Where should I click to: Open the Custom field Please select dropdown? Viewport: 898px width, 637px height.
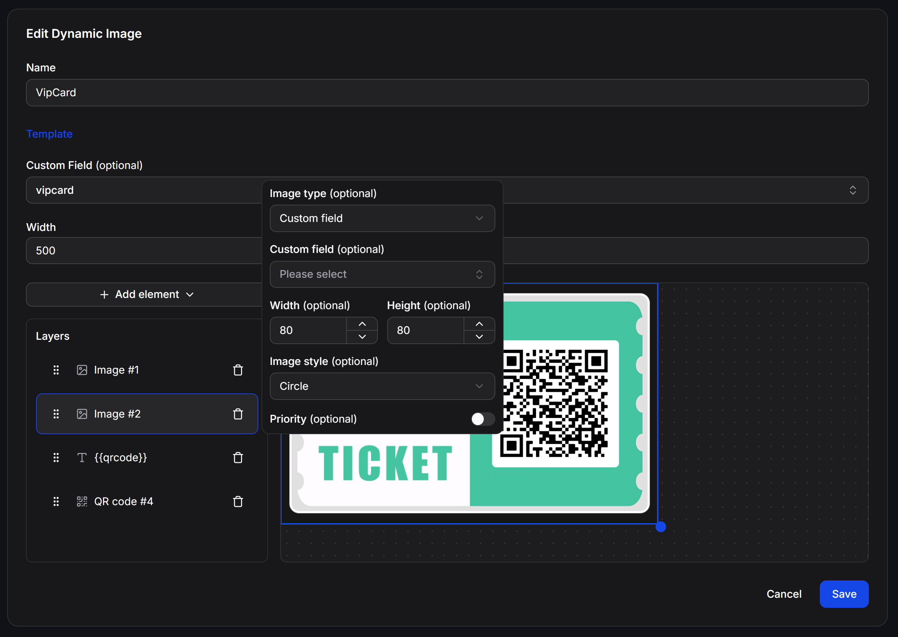tap(382, 274)
